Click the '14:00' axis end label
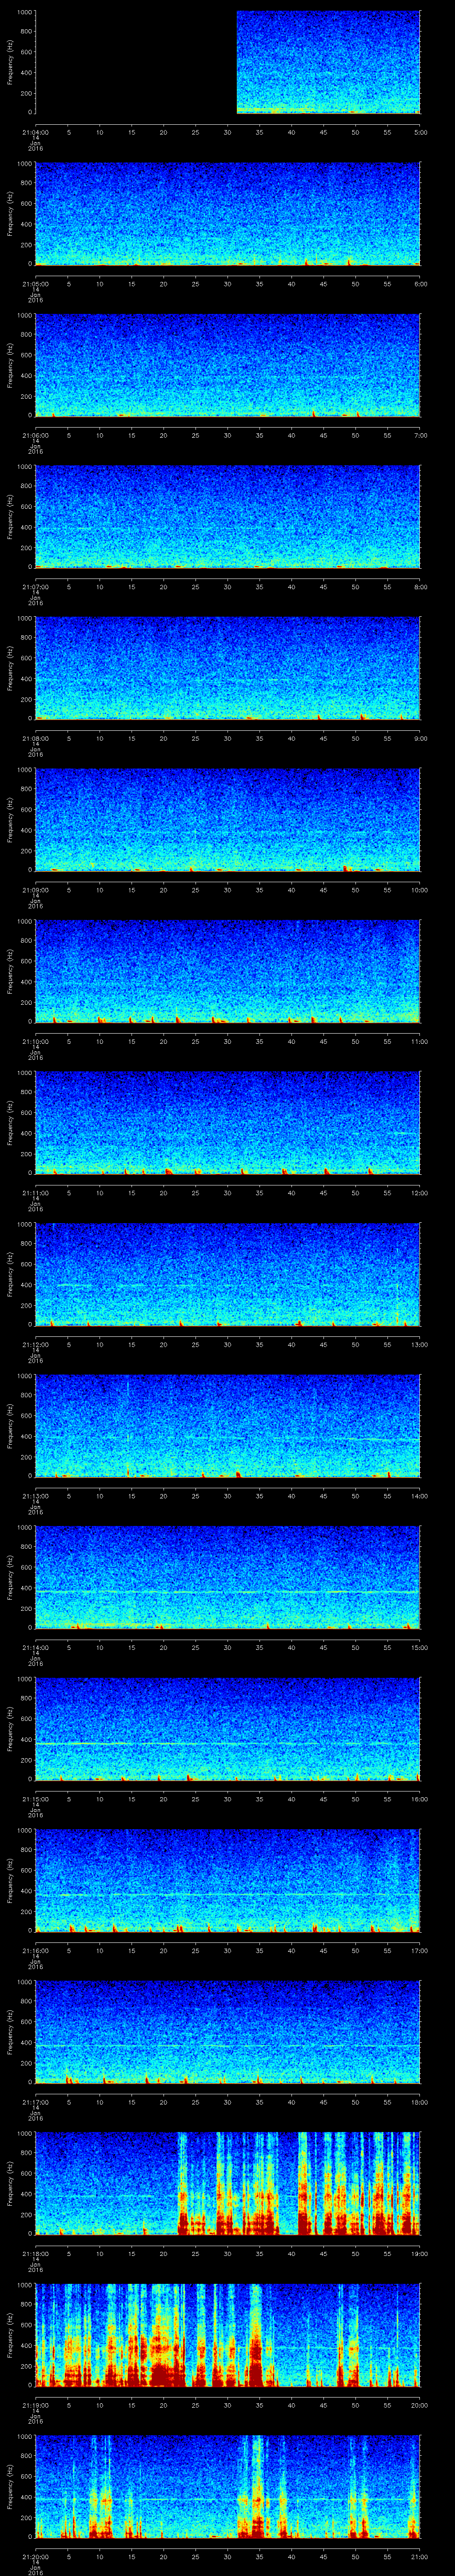This screenshot has height=2576, width=455. tap(420, 1496)
